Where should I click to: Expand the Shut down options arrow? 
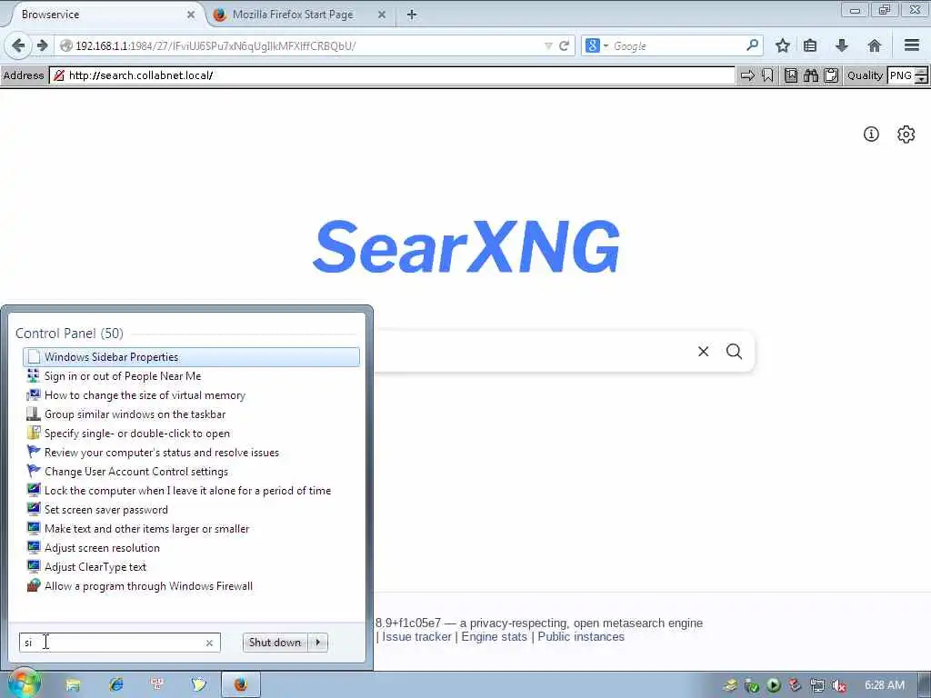coord(318,643)
